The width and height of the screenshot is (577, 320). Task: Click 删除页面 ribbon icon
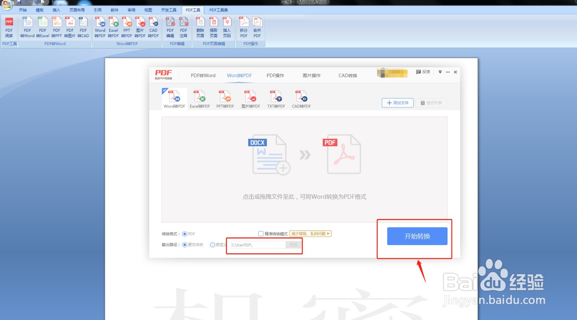click(200, 28)
